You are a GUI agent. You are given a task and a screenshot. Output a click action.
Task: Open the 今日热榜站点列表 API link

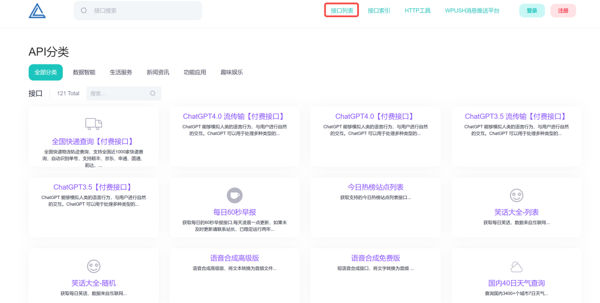point(376,187)
